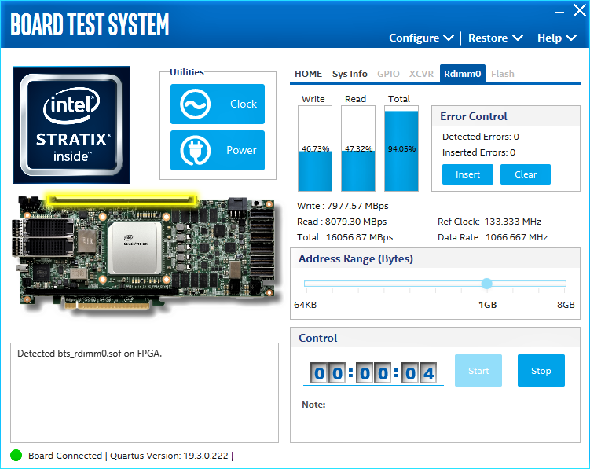
Task: Click the 64KB slider label
Action: coord(305,305)
